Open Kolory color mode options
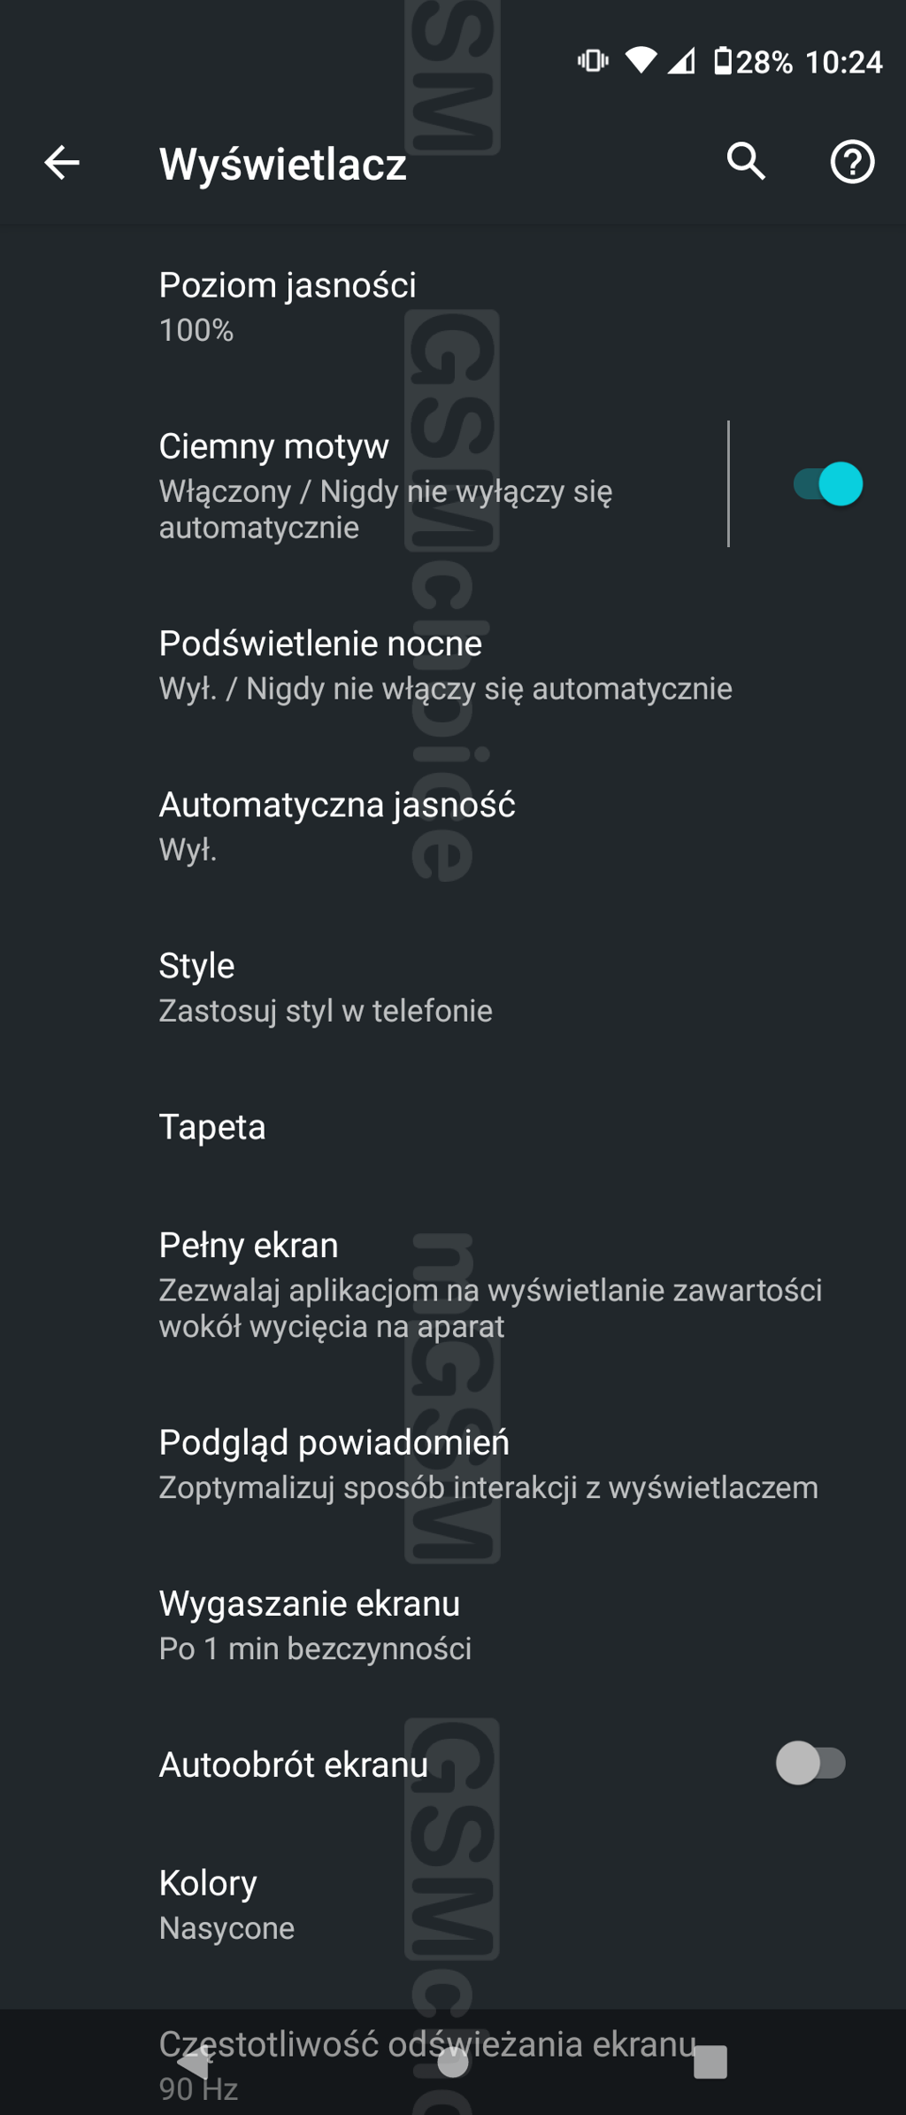The image size is (906, 2115). pyautogui.click(x=226, y=1904)
